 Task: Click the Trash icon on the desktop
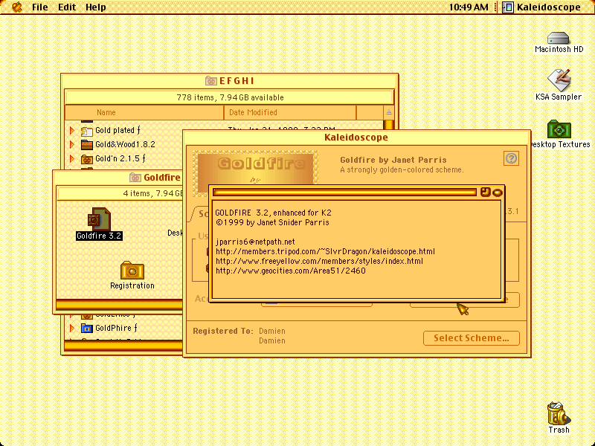pos(559,414)
